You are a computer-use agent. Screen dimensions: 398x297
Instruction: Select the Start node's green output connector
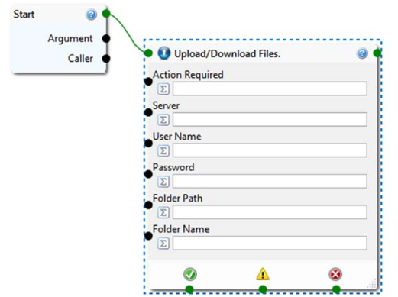coord(106,13)
